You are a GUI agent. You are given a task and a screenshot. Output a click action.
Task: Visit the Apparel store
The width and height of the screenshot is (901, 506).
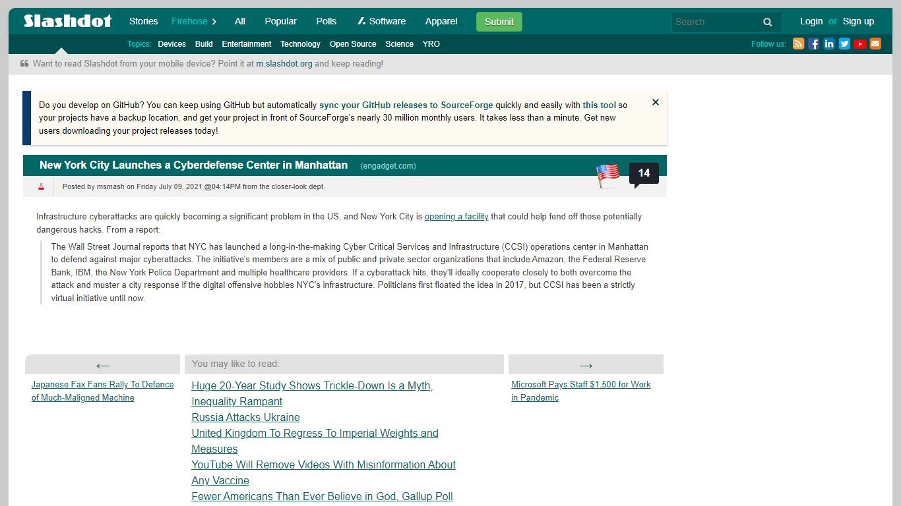(441, 21)
